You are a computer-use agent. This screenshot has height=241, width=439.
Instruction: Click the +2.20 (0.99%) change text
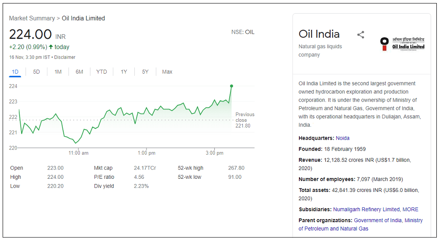pyautogui.click(x=28, y=47)
